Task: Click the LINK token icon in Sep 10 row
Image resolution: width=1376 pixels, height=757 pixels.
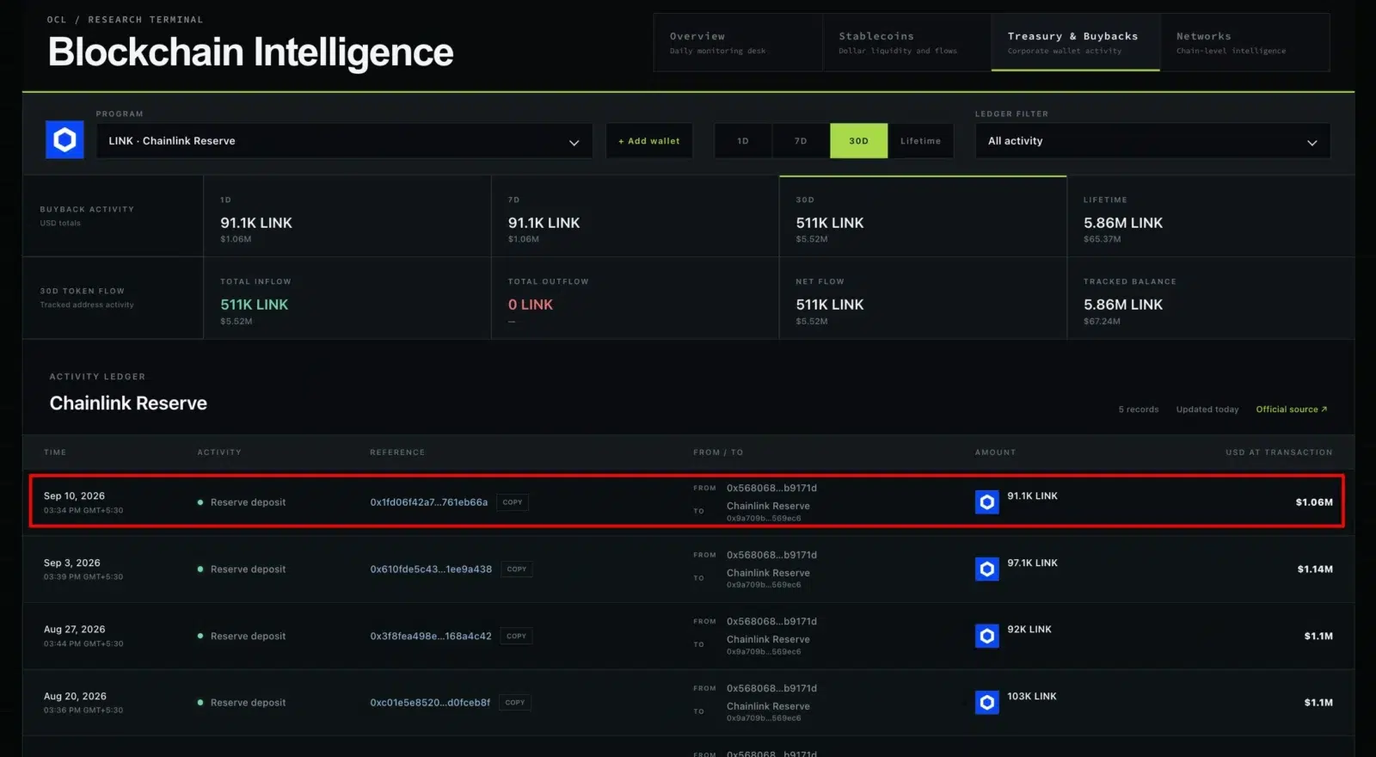Action: 987,502
